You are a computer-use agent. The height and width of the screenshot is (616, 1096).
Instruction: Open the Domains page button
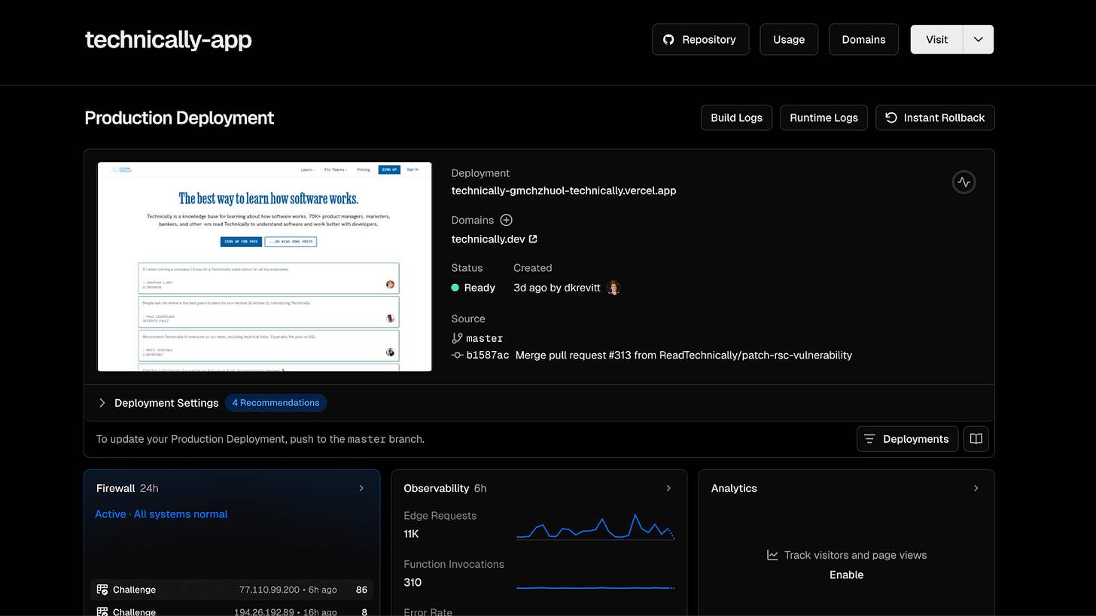pos(863,39)
